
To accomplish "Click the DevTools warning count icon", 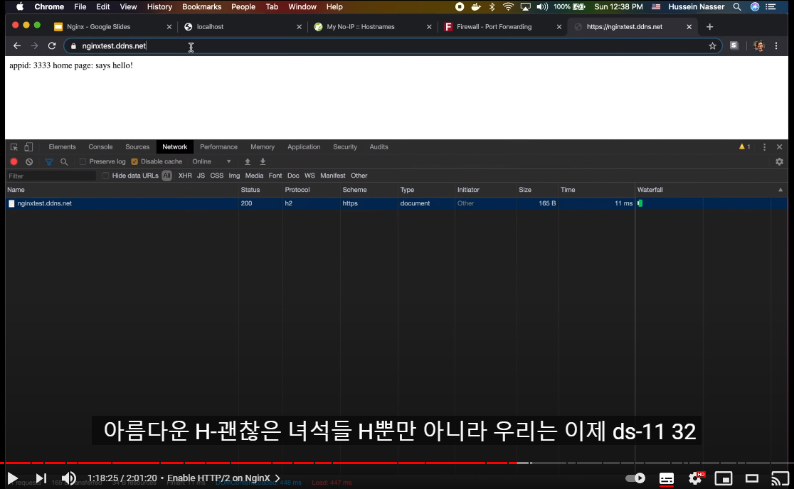I will click(x=744, y=146).
